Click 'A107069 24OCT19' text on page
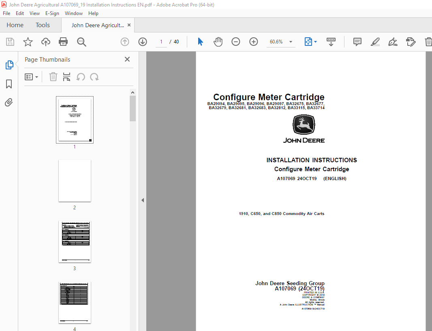The width and height of the screenshot is (432, 331). tap(297, 178)
